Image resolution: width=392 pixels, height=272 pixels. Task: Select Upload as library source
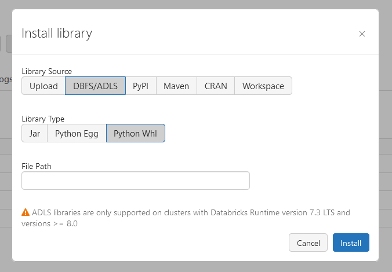point(43,86)
